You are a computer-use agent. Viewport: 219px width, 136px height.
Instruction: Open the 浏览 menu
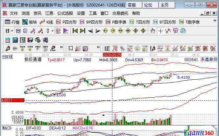[26, 13]
